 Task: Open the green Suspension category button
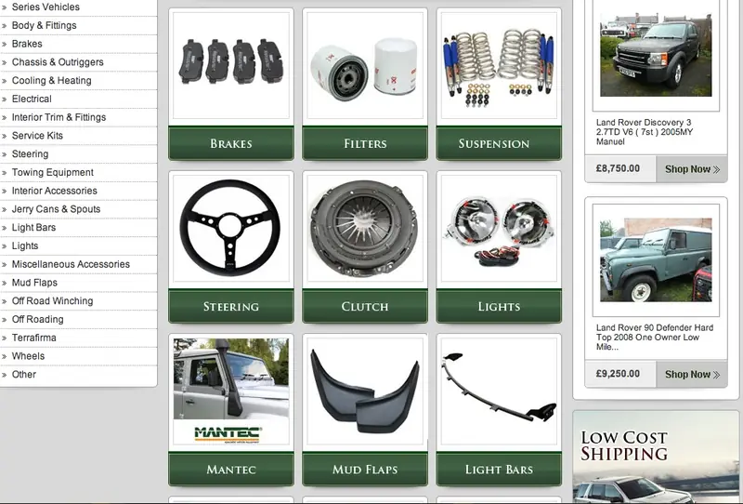coord(499,143)
